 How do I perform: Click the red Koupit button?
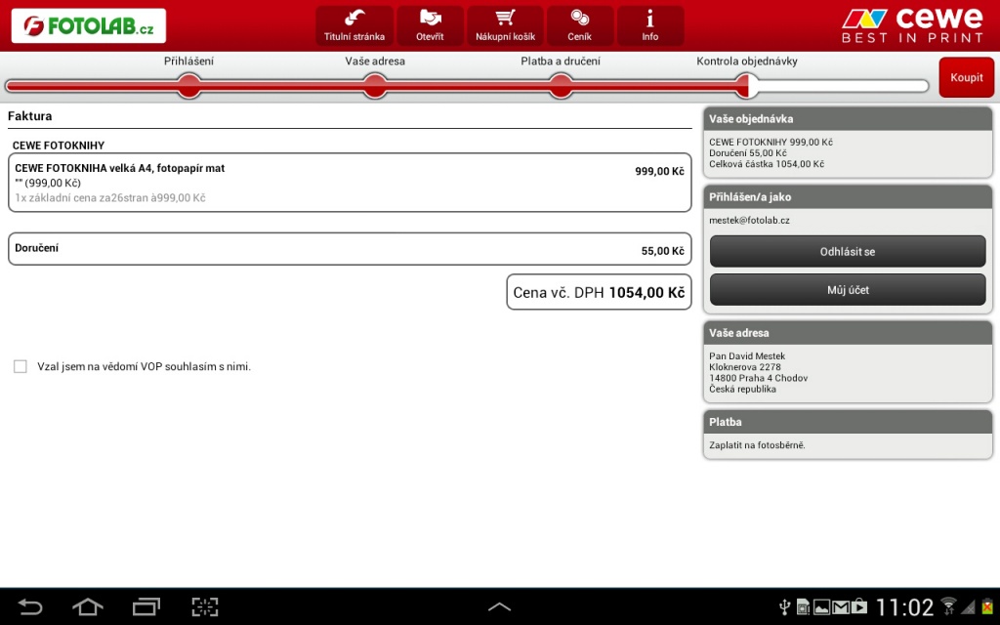pos(966,77)
